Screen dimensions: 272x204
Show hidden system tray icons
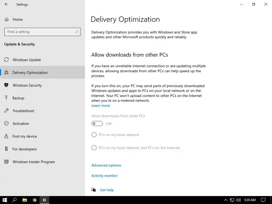point(226,200)
